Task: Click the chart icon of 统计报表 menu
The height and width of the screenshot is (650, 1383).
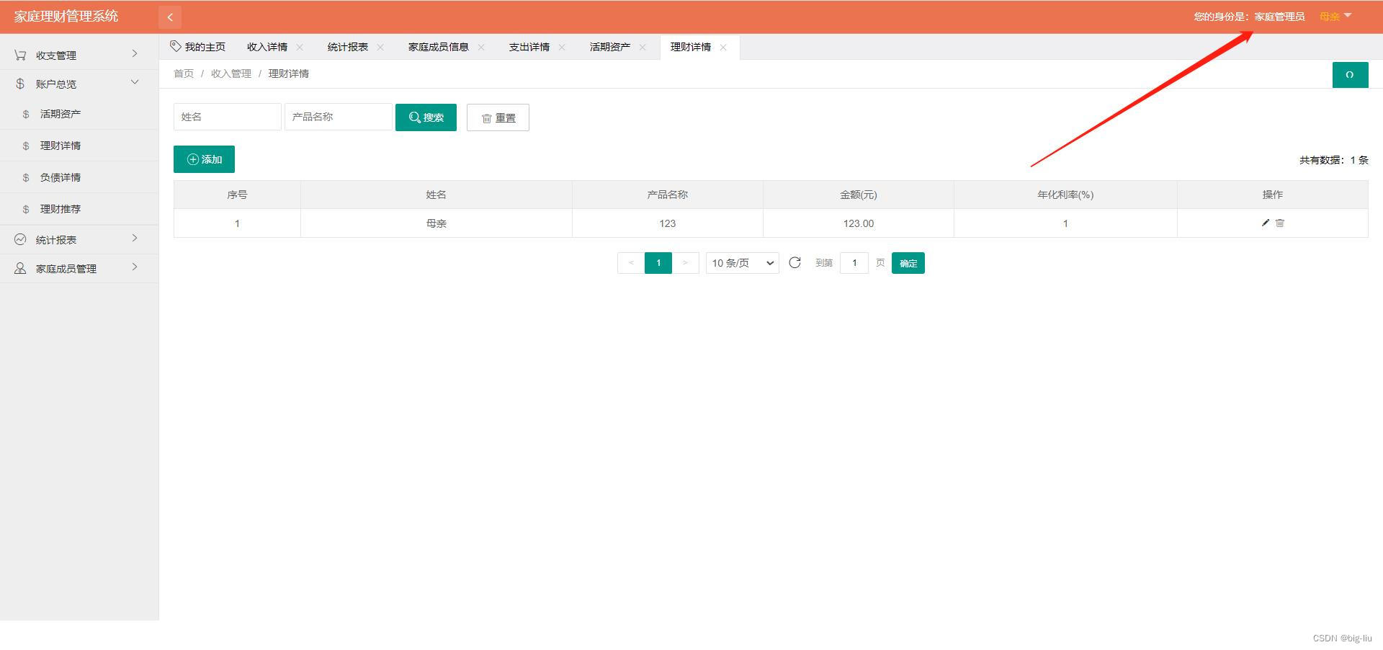Action: 20,239
